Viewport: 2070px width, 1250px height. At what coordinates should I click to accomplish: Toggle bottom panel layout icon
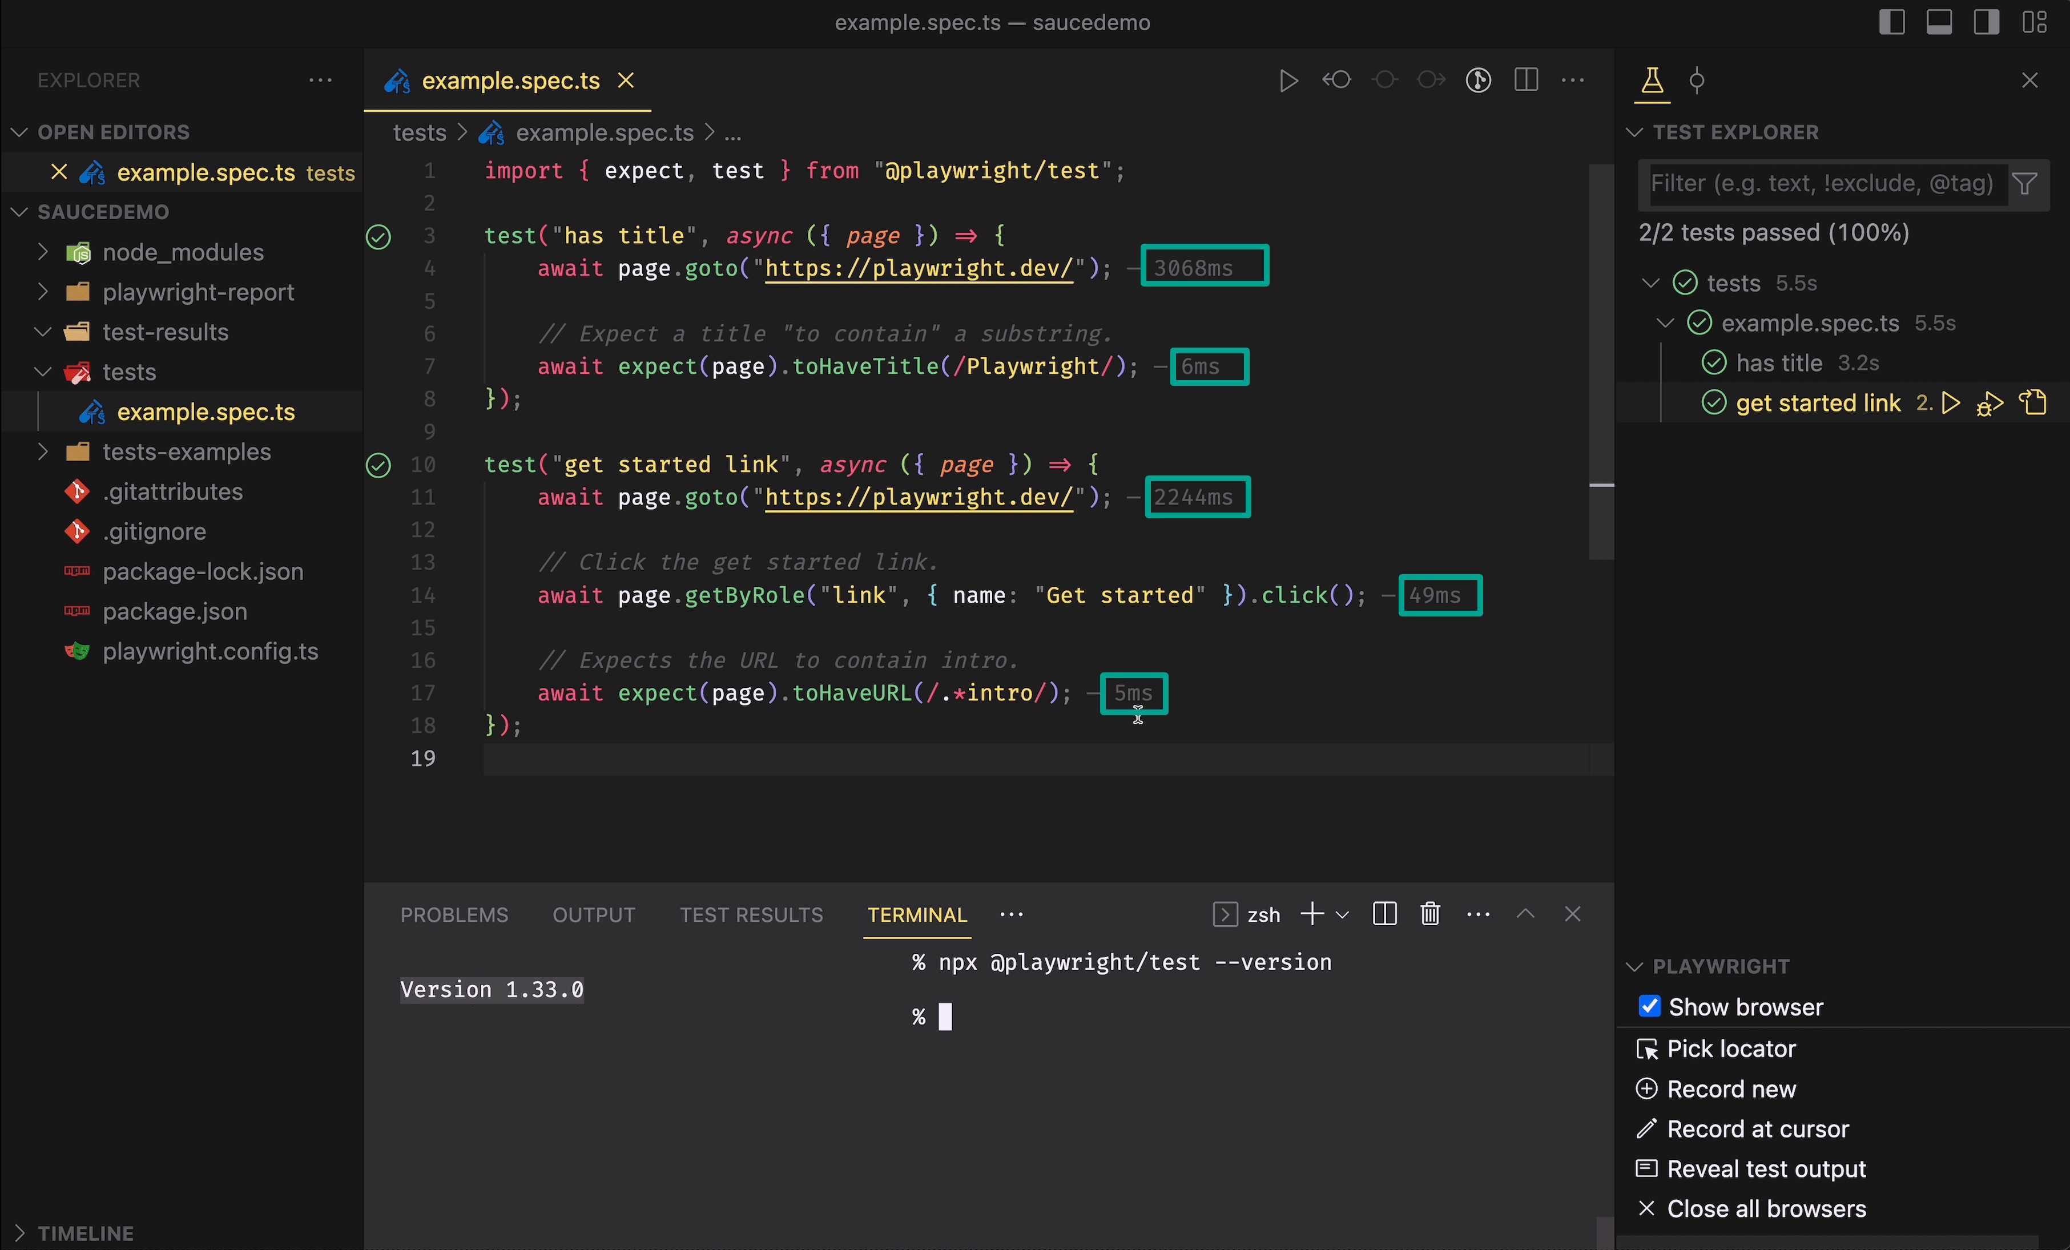click(1939, 22)
